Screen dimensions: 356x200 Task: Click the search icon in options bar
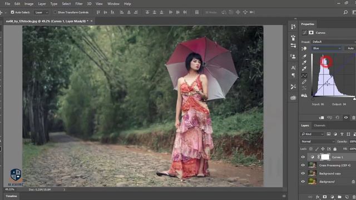345,12
